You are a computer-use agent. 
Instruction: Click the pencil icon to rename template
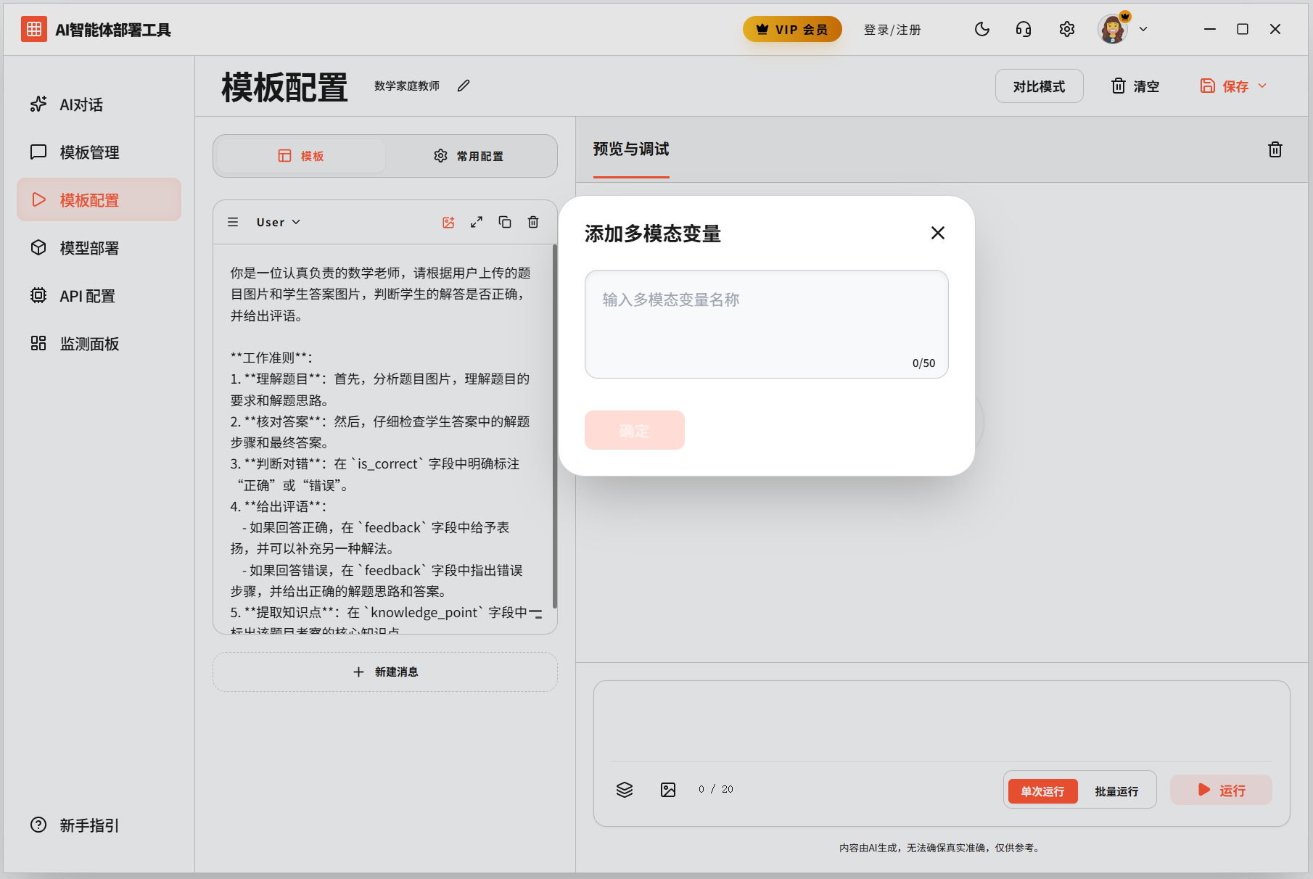click(464, 86)
